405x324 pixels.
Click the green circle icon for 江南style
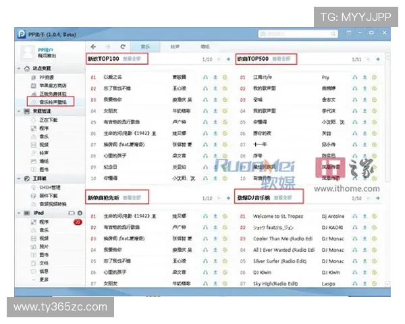point(374,77)
